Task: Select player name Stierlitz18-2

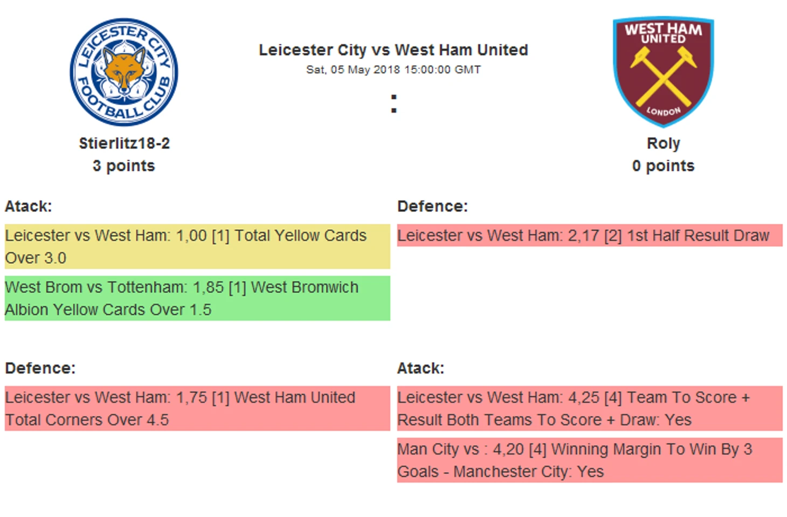Action: click(x=124, y=143)
